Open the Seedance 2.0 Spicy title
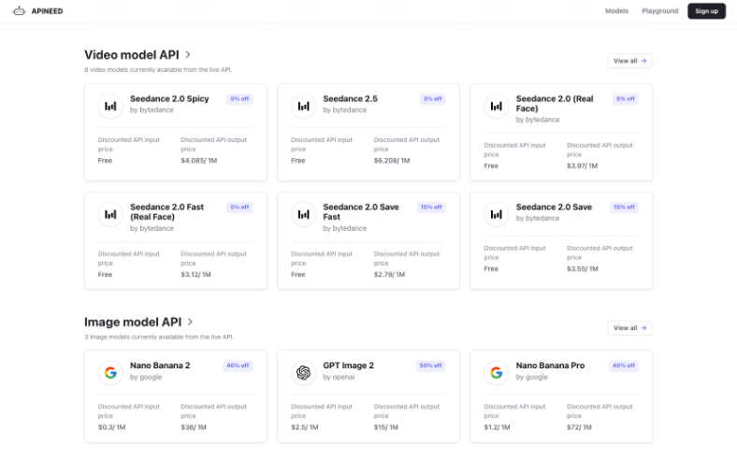 (x=169, y=99)
